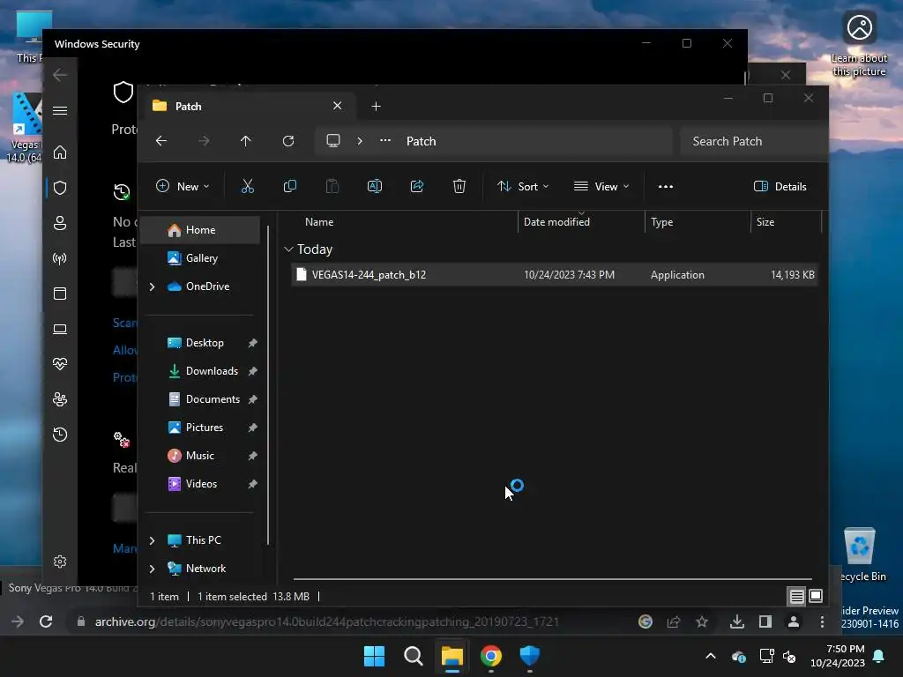Click the Delete trash icon
Image resolution: width=903 pixels, height=677 pixels.
click(x=459, y=187)
